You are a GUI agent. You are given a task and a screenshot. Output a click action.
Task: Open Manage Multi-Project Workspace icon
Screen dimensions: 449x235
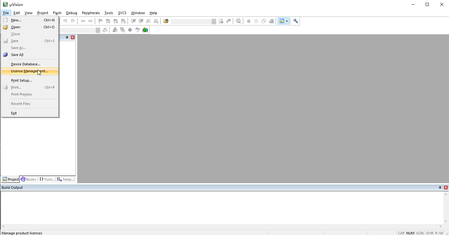click(123, 30)
